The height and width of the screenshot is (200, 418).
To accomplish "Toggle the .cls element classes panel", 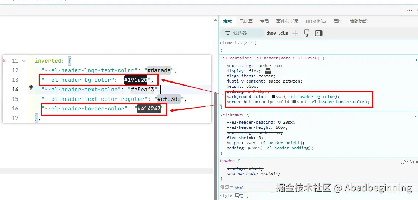I will click(x=283, y=33).
